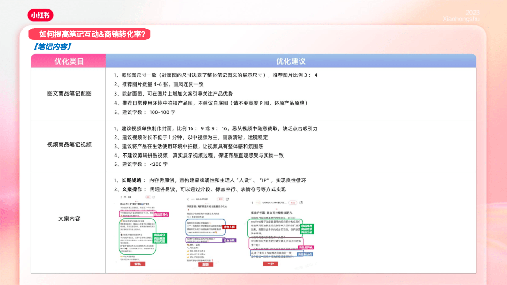This screenshot has width=507, height=285.
Task: Tap the back arrow in the LOLOLSTORE note
Action: (187, 199)
